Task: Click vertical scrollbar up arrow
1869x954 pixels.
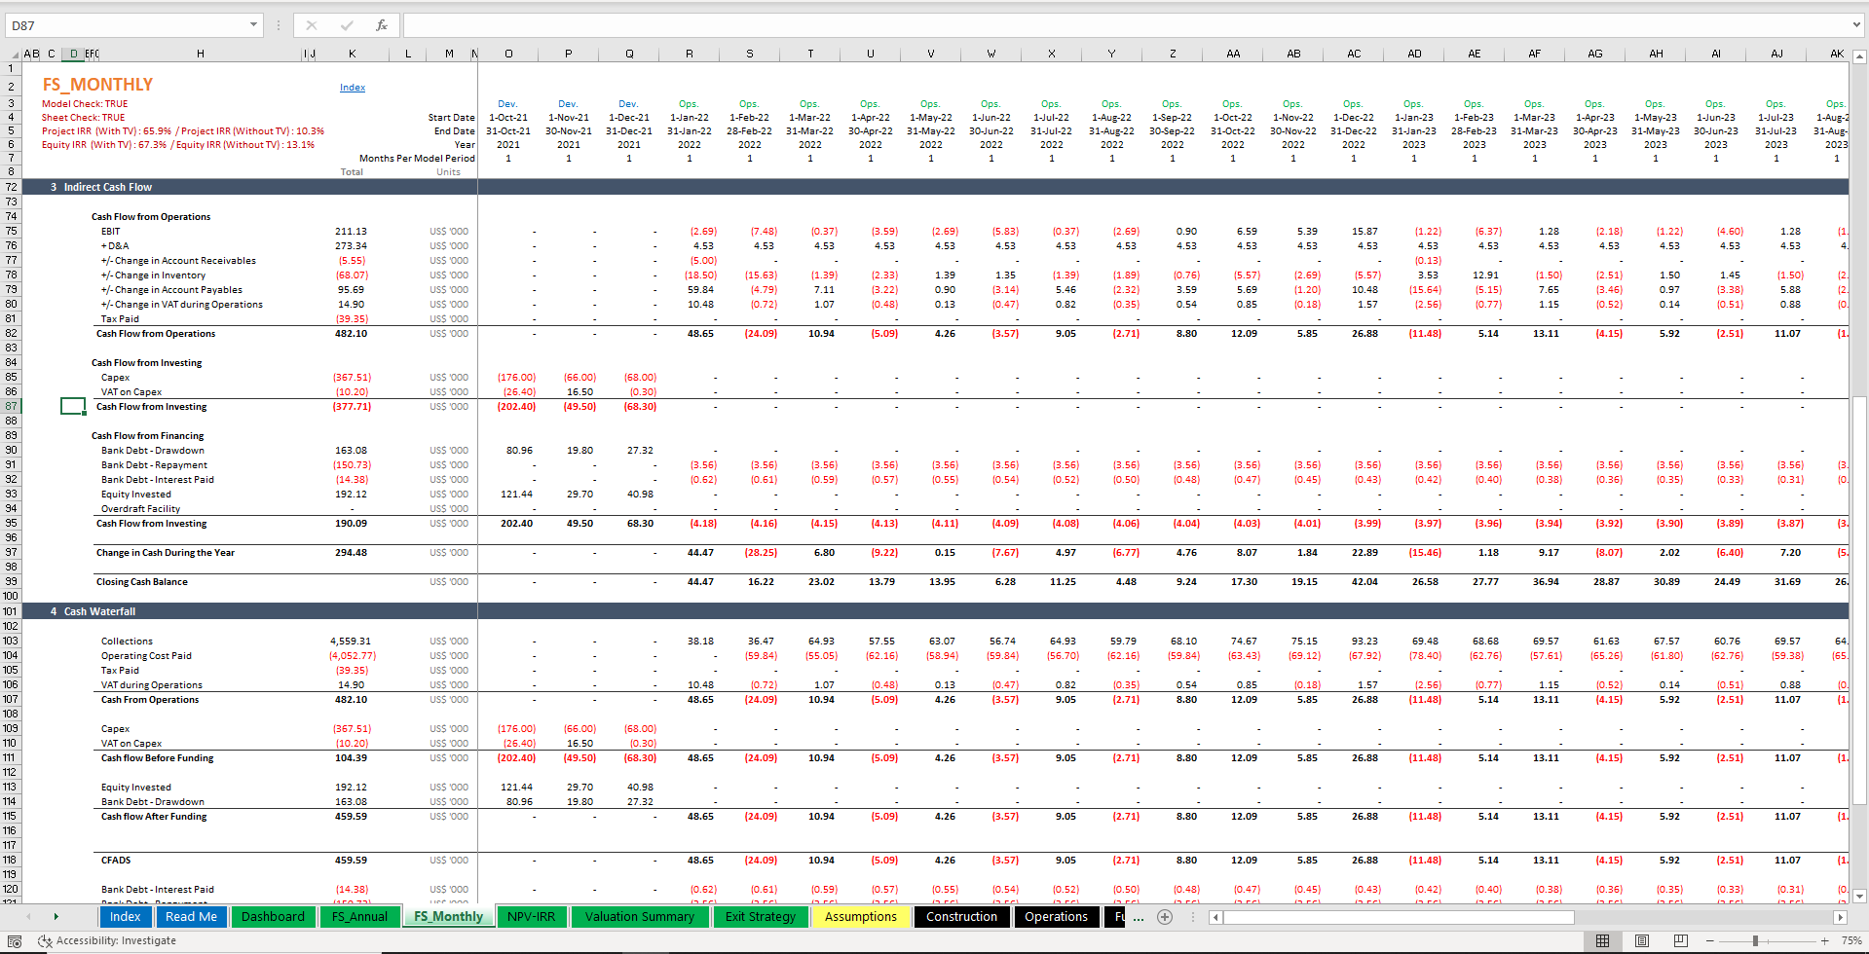Action: point(1859,57)
